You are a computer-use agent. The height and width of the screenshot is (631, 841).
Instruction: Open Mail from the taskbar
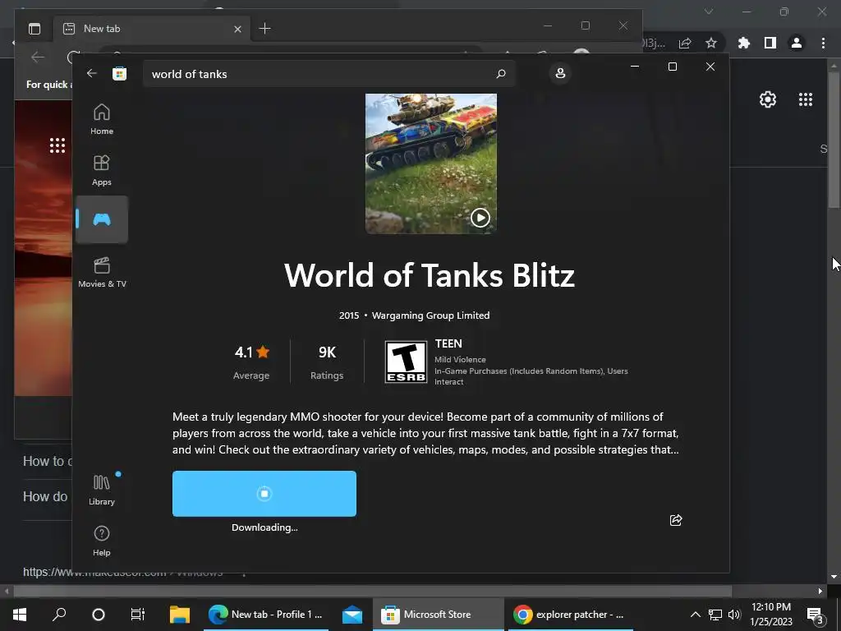tap(352, 615)
